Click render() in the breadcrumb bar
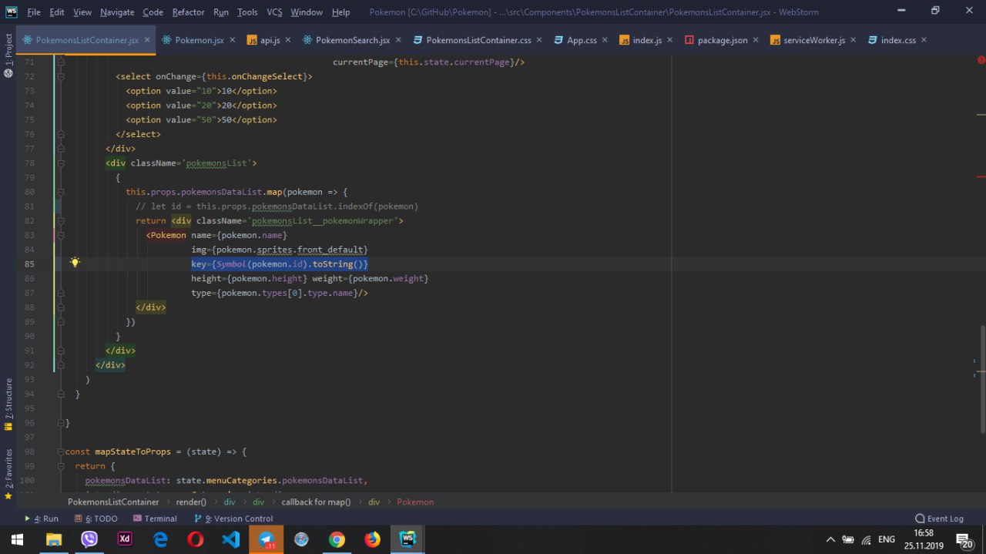The height and width of the screenshot is (554, 986). (191, 502)
